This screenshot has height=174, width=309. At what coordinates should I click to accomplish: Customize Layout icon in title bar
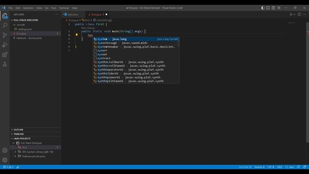[x=279, y=8]
